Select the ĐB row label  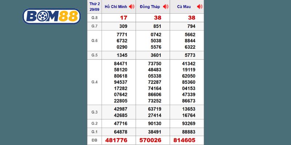(95, 140)
